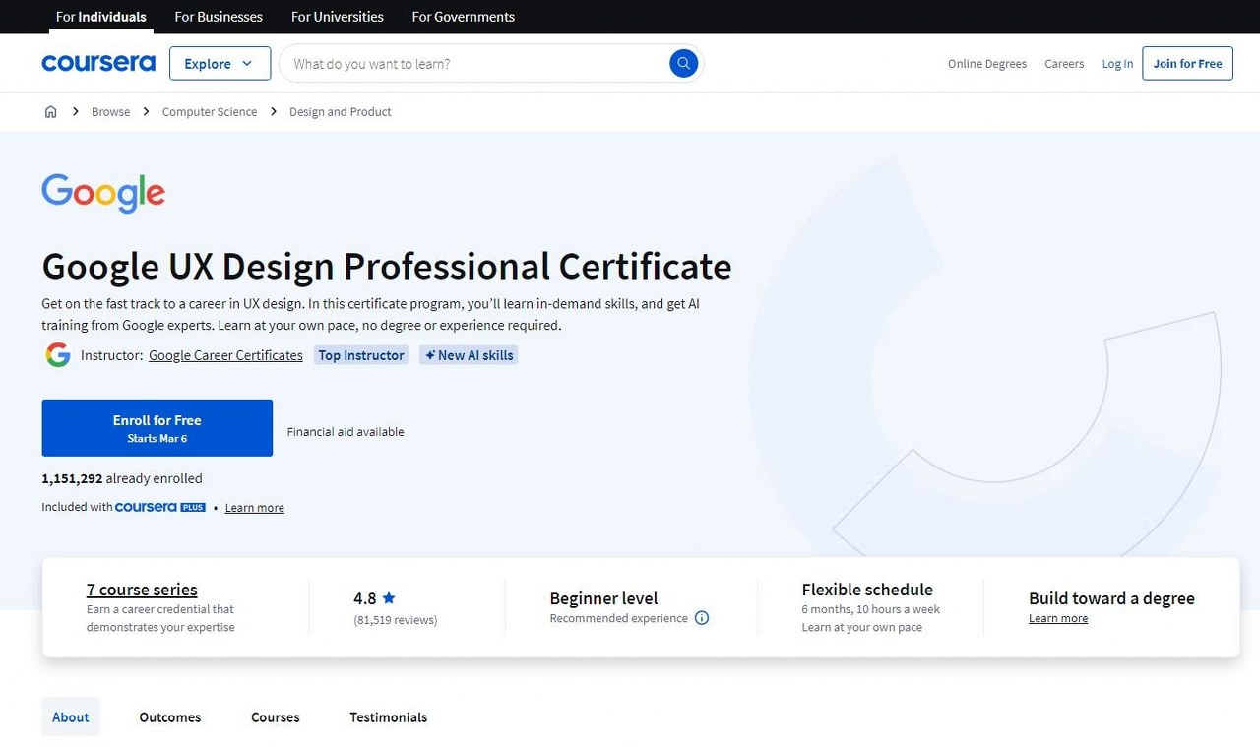Screen dimensions: 1260x747
Task: Open Google Career Certificates instructor link
Action: (225, 355)
